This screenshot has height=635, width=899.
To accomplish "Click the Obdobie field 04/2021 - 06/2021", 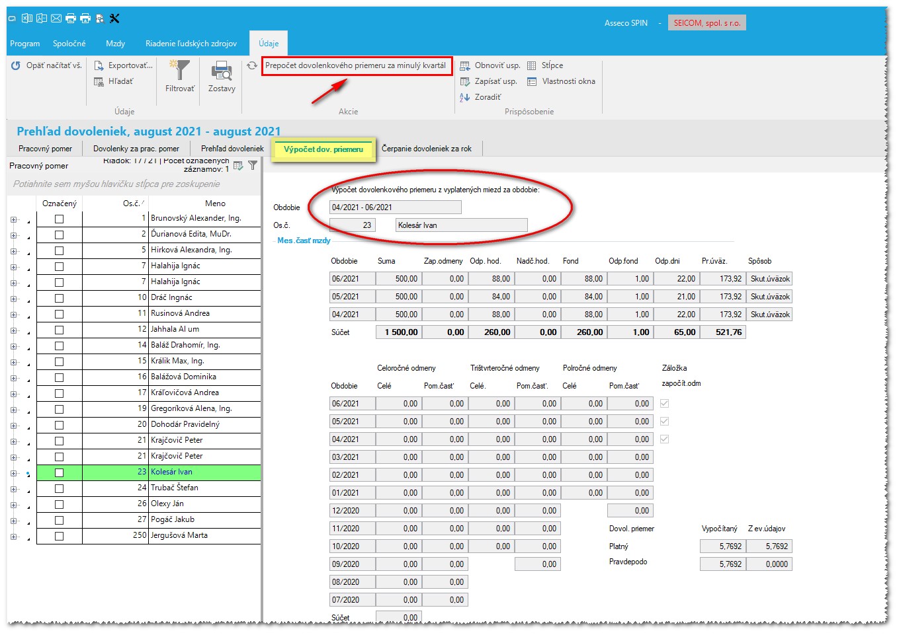I will point(396,207).
